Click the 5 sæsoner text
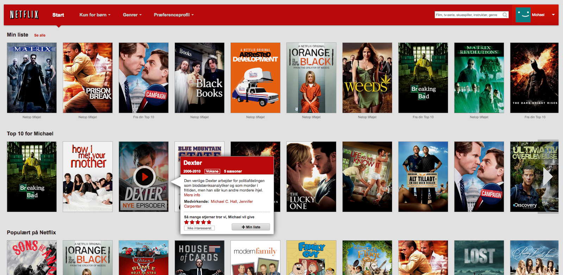Screen dimensions: 563x275 [x=233, y=171]
